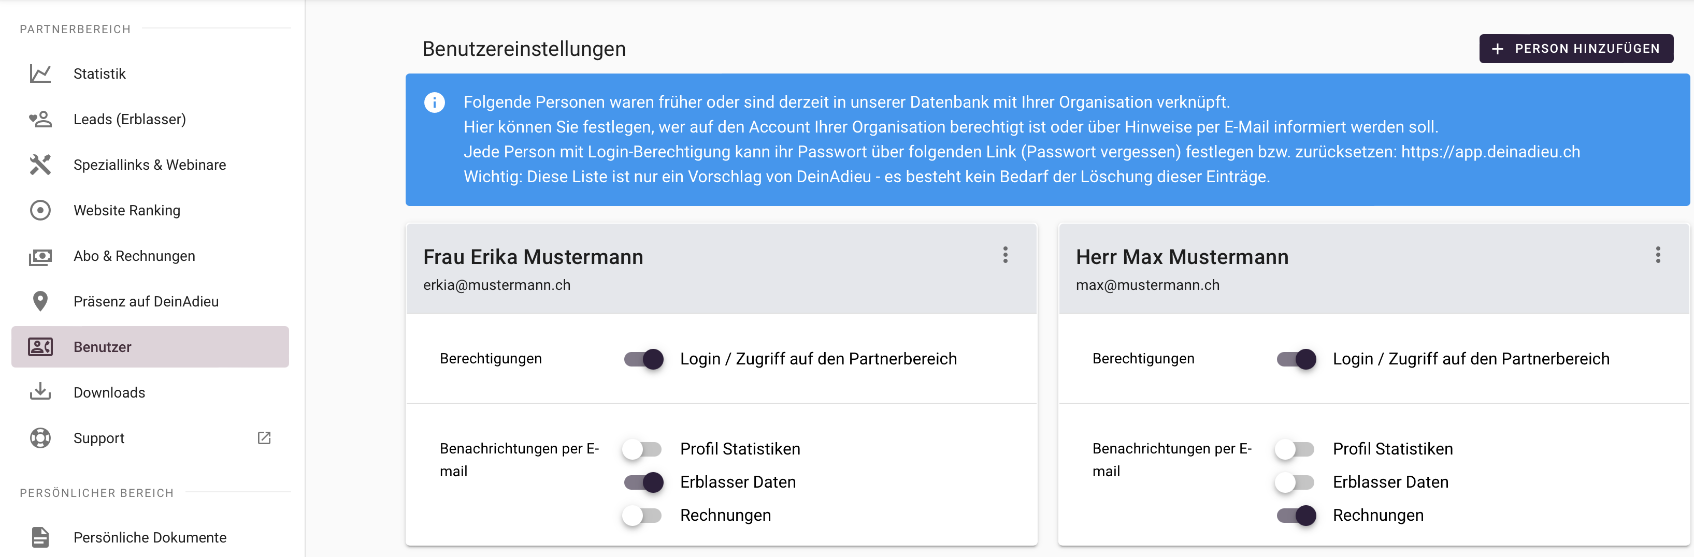Open Support via external link icon
Viewport: 1694px width, 557px height.
coord(264,438)
